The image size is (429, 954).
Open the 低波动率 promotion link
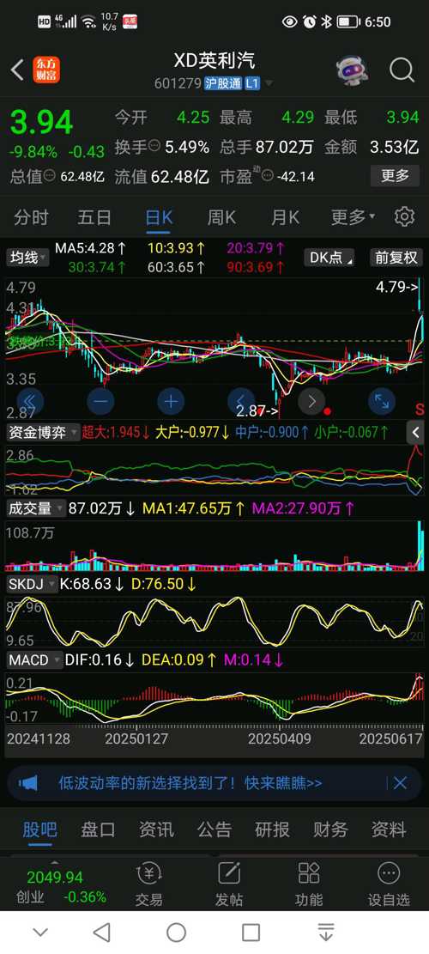190,783
